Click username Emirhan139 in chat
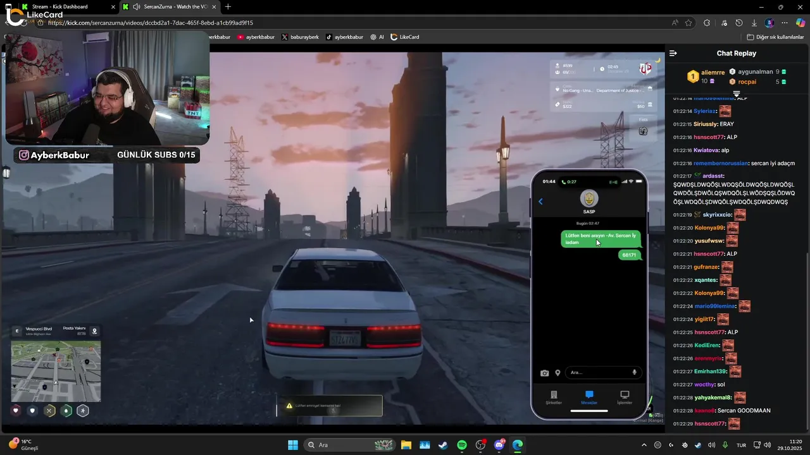The image size is (810, 455). [x=710, y=372]
